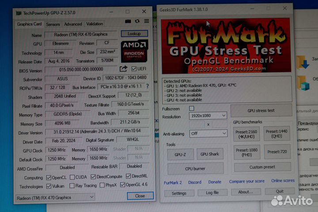Open the Discord link
The height and width of the screenshot is (212, 318).
click(195, 182)
